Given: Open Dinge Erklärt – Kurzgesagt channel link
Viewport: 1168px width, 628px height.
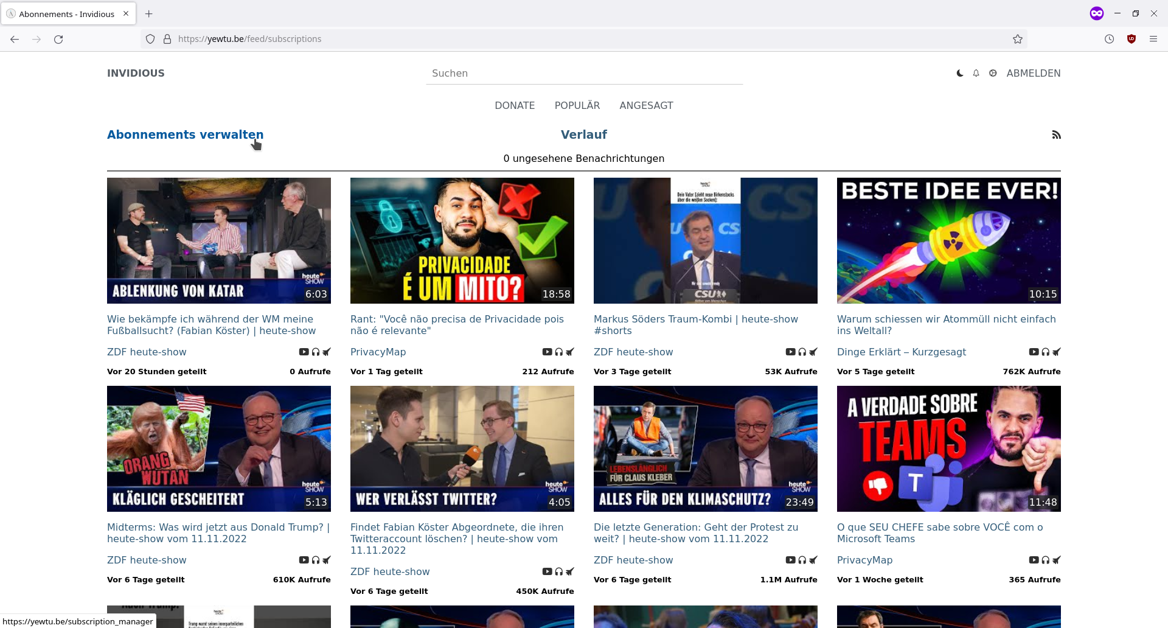Looking at the screenshot, I should 902,352.
